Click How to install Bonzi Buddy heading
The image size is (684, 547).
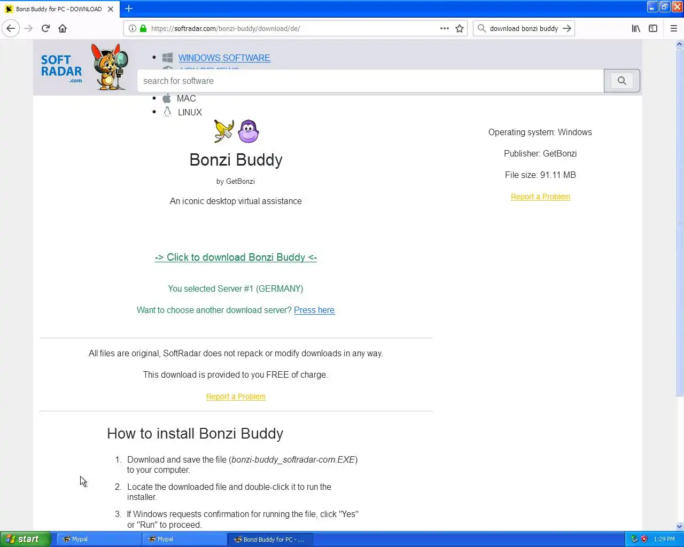click(x=195, y=433)
